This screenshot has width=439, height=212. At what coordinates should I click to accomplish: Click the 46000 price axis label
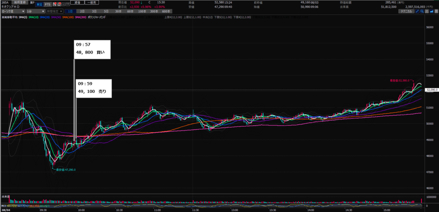point(430,188)
